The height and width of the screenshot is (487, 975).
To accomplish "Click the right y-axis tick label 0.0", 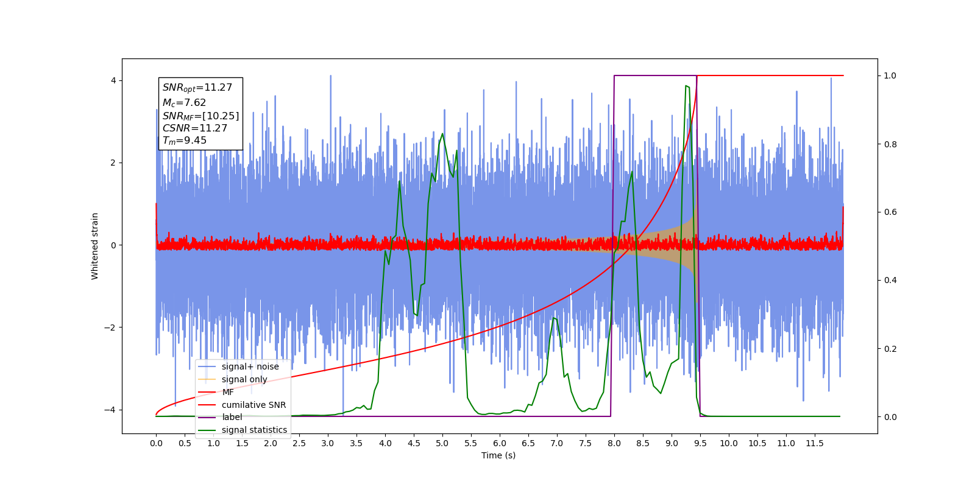I will pyautogui.click(x=890, y=417).
